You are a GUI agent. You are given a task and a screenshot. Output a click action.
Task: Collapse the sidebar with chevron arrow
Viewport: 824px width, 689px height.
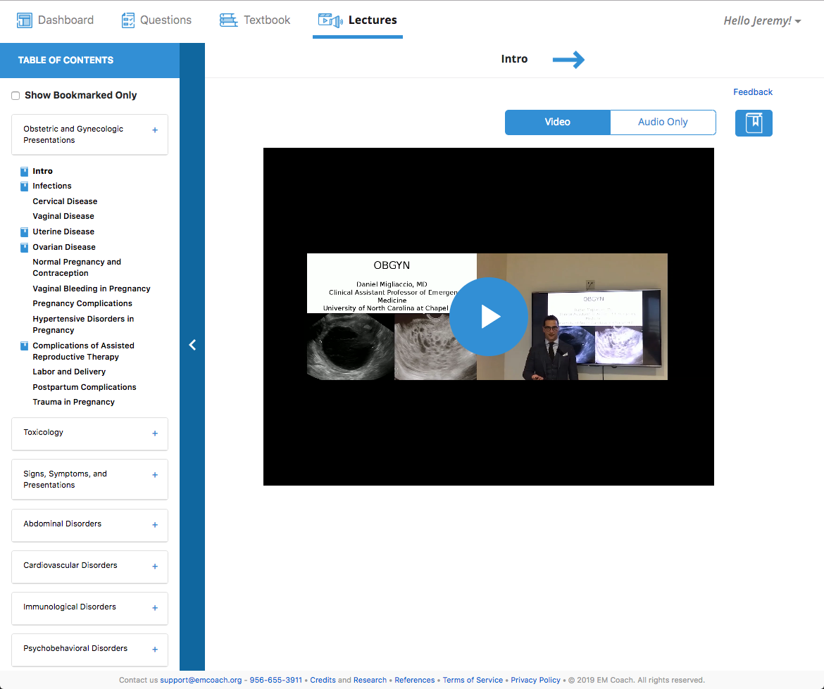click(x=192, y=345)
